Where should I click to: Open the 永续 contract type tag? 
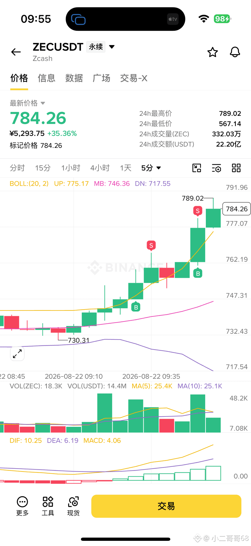pos(96,47)
